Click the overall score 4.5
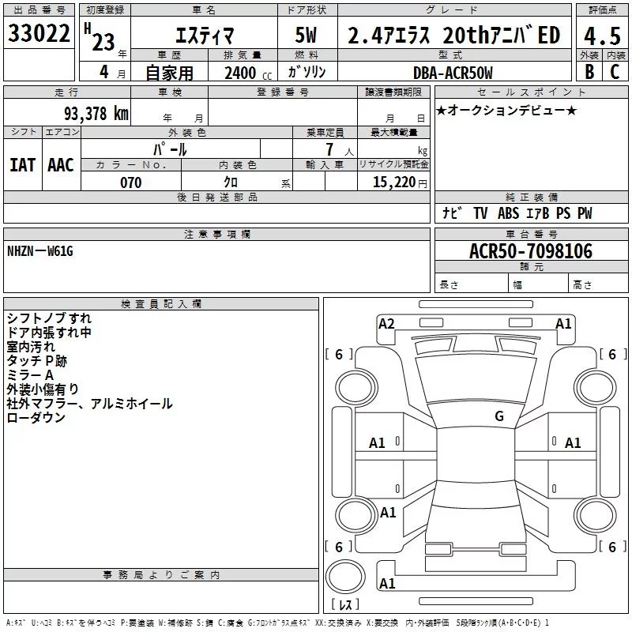The height and width of the screenshot is (632, 632). pos(602,36)
